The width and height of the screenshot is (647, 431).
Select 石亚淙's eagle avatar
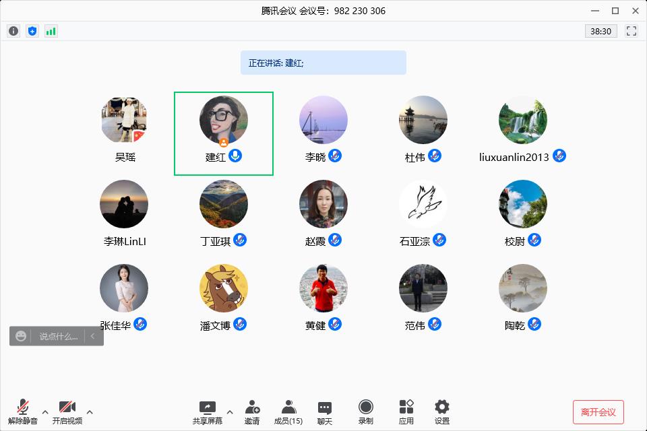pos(423,204)
